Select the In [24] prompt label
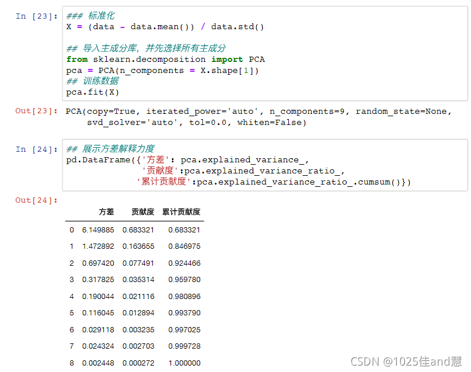The height and width of the screenshot is (372, 471). (36, 150)
